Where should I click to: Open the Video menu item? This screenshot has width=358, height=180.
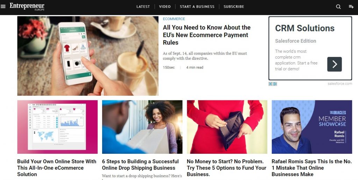(x=165, y=7)
